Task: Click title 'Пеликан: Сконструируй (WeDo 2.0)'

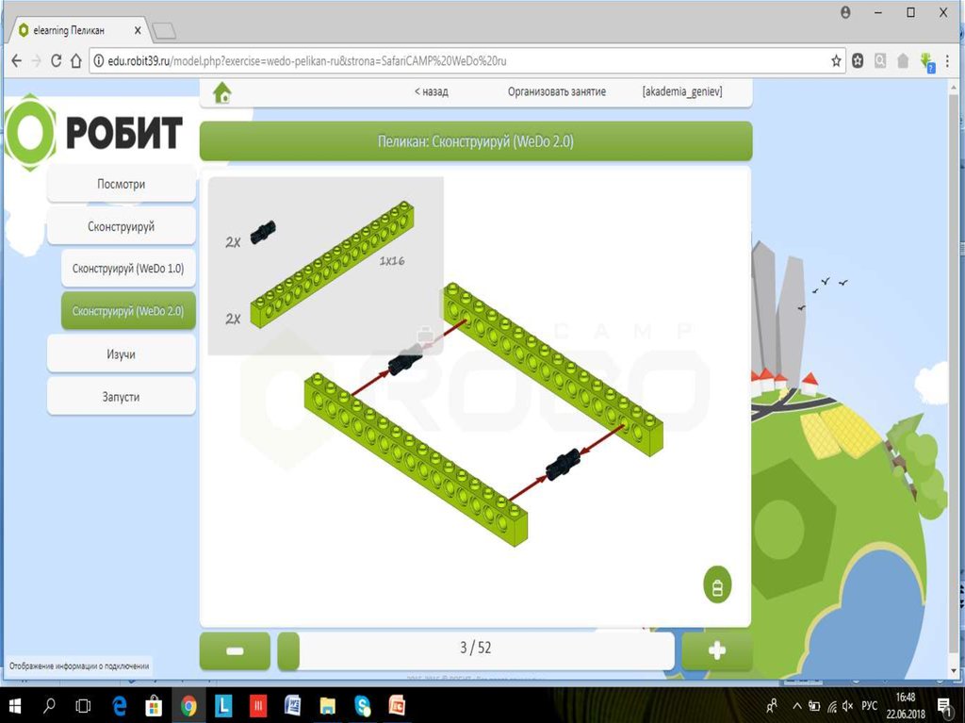Action: (x=476, y=141)
